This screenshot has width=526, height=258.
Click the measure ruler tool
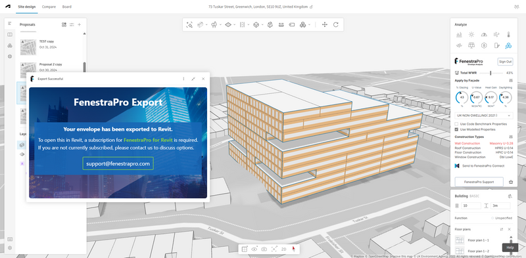pyautogui.click(x=281, y=24)
